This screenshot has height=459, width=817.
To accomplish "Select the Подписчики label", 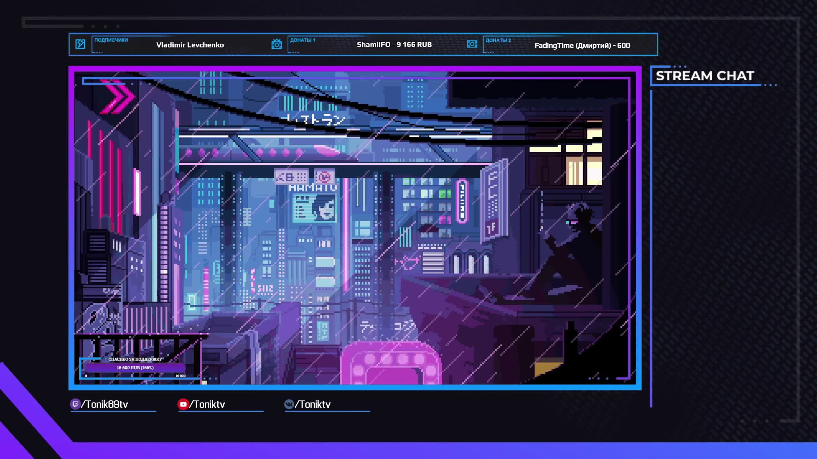I will 111,40.
